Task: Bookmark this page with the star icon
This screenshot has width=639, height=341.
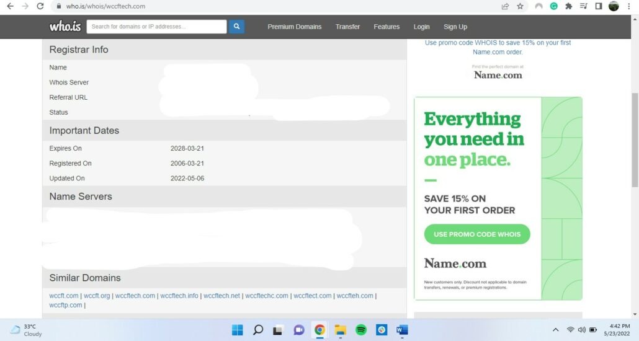Action: (520, 6)
